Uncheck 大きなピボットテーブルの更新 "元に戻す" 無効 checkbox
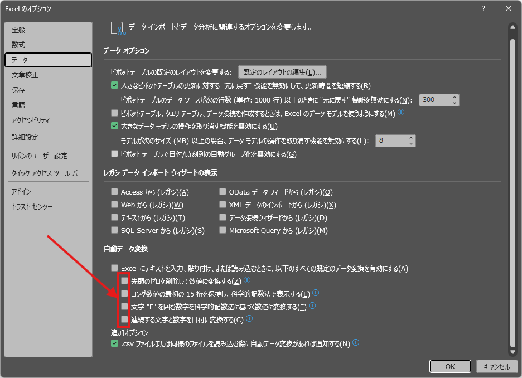Image resolution: width=522 pixels, height=378 pixels. [114, 85]
